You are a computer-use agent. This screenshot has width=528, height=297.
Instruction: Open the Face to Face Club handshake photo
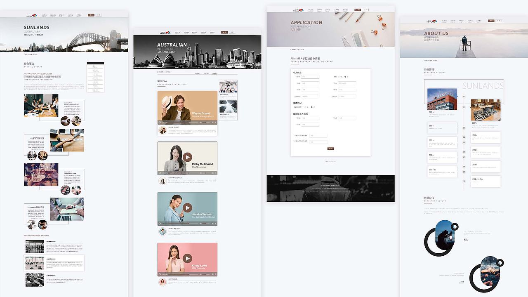click(67, 140)
